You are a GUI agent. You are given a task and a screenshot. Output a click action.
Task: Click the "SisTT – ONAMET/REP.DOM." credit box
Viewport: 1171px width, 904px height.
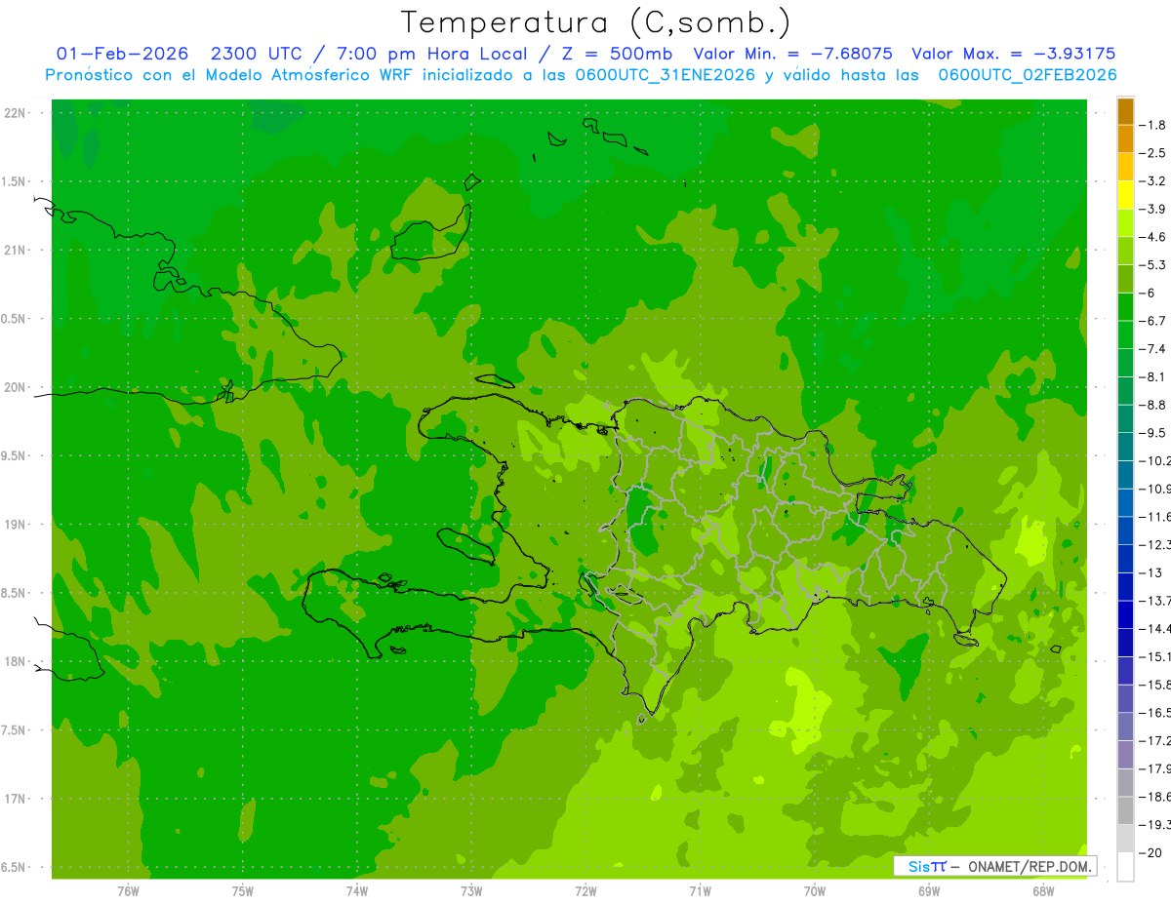coord(995,866)
